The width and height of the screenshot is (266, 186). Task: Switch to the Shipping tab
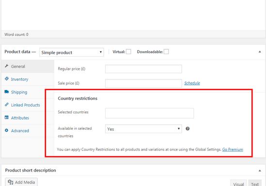click(x=23, y=92)
